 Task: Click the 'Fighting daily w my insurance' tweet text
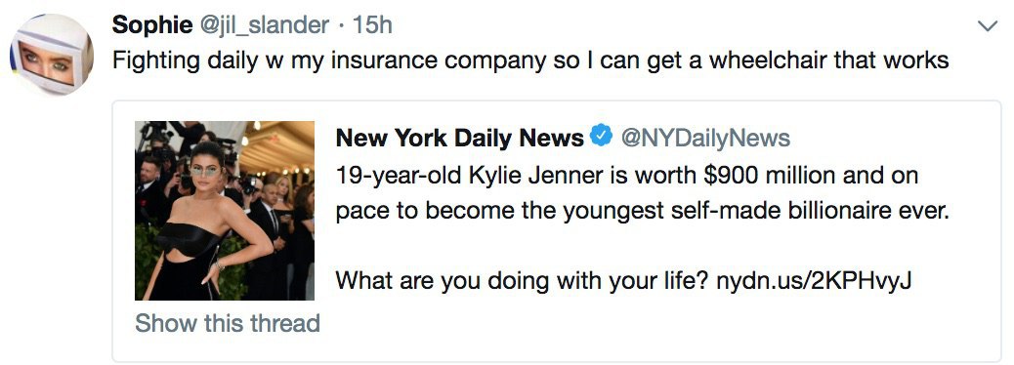pos(530,61)
